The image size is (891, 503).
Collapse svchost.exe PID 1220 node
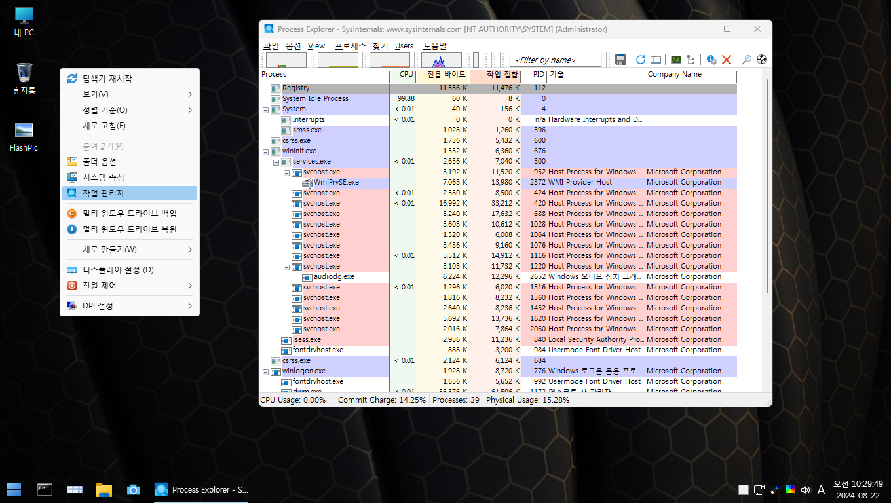pos(286,267)
